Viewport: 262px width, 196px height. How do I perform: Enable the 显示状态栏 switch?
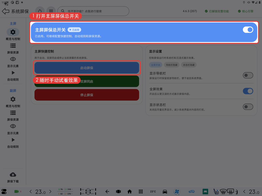[248, 107]
